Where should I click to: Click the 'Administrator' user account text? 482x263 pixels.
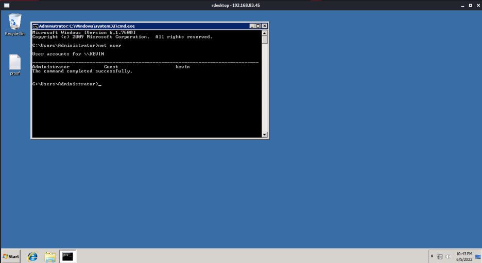[51, 66]
